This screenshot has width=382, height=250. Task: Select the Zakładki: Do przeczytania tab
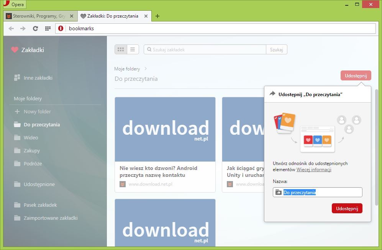click(x=115, y=16)
